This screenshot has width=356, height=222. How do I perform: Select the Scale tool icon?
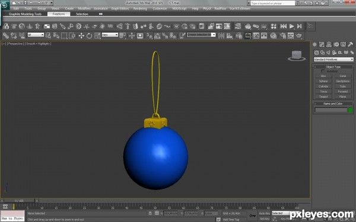tap(97, 36)
